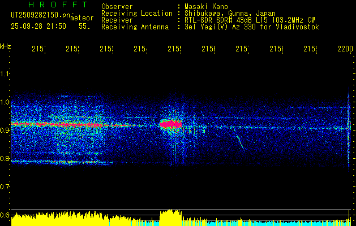Click the 2159 time axis marker
356x226 pixels.
tap(310, 49)
